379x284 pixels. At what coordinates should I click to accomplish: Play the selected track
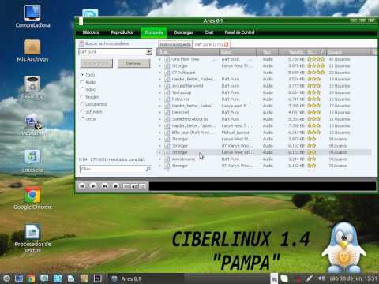click(x=93, y=186)
